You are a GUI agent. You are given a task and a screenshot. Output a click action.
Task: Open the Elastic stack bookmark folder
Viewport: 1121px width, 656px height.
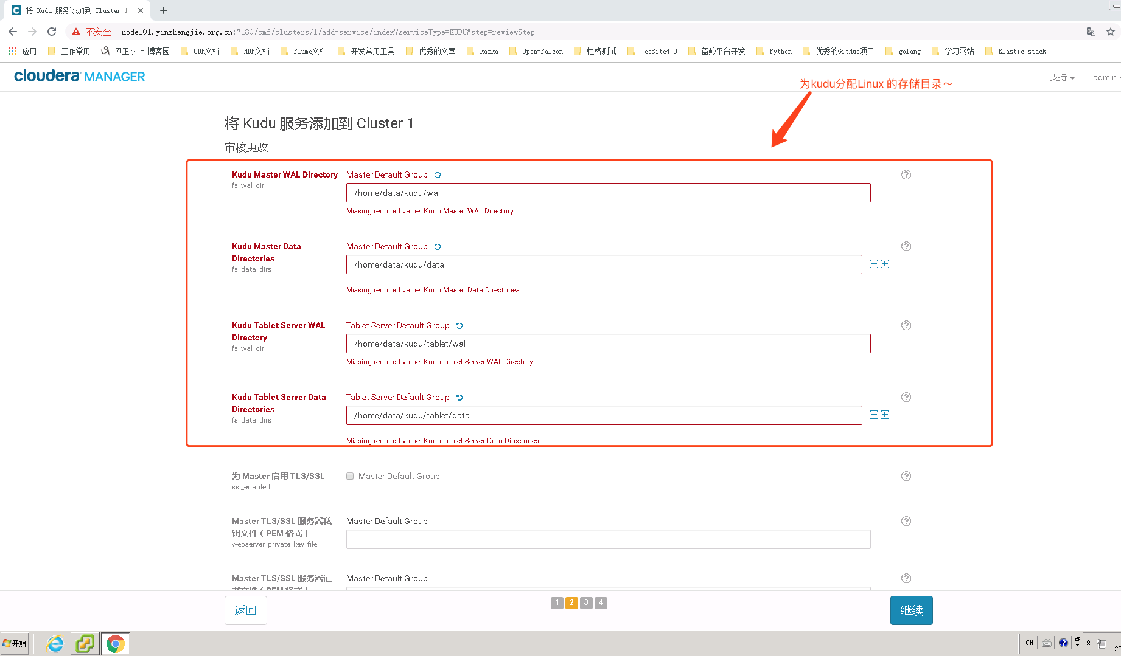[x=1016, y=51]
